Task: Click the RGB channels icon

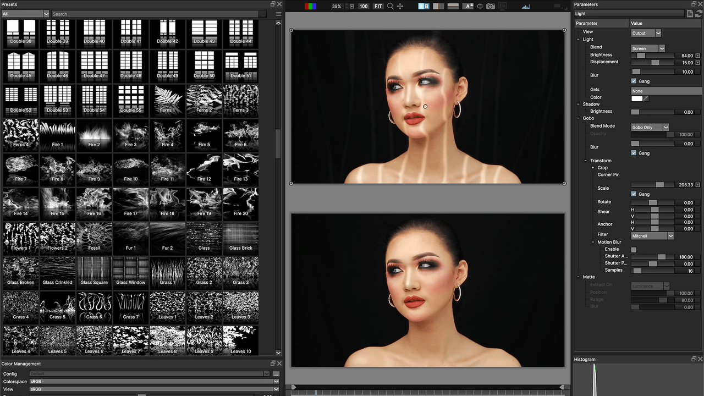Action: tap(310, 6)
